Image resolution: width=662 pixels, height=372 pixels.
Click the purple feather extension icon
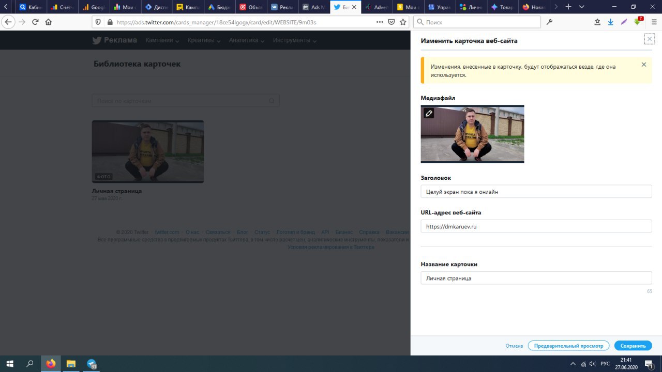[624, 22]
